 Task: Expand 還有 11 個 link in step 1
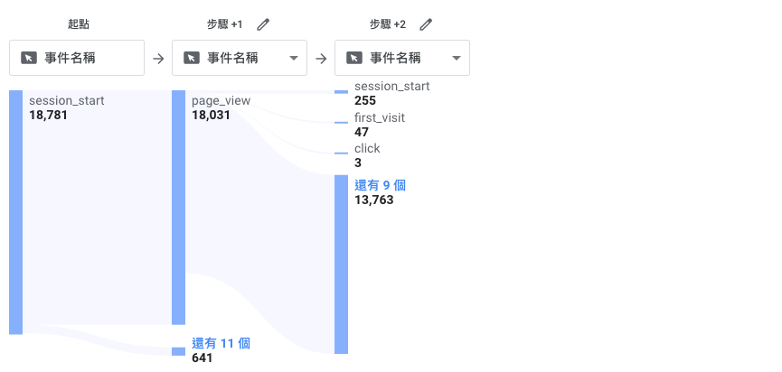[x=221, y=343]
